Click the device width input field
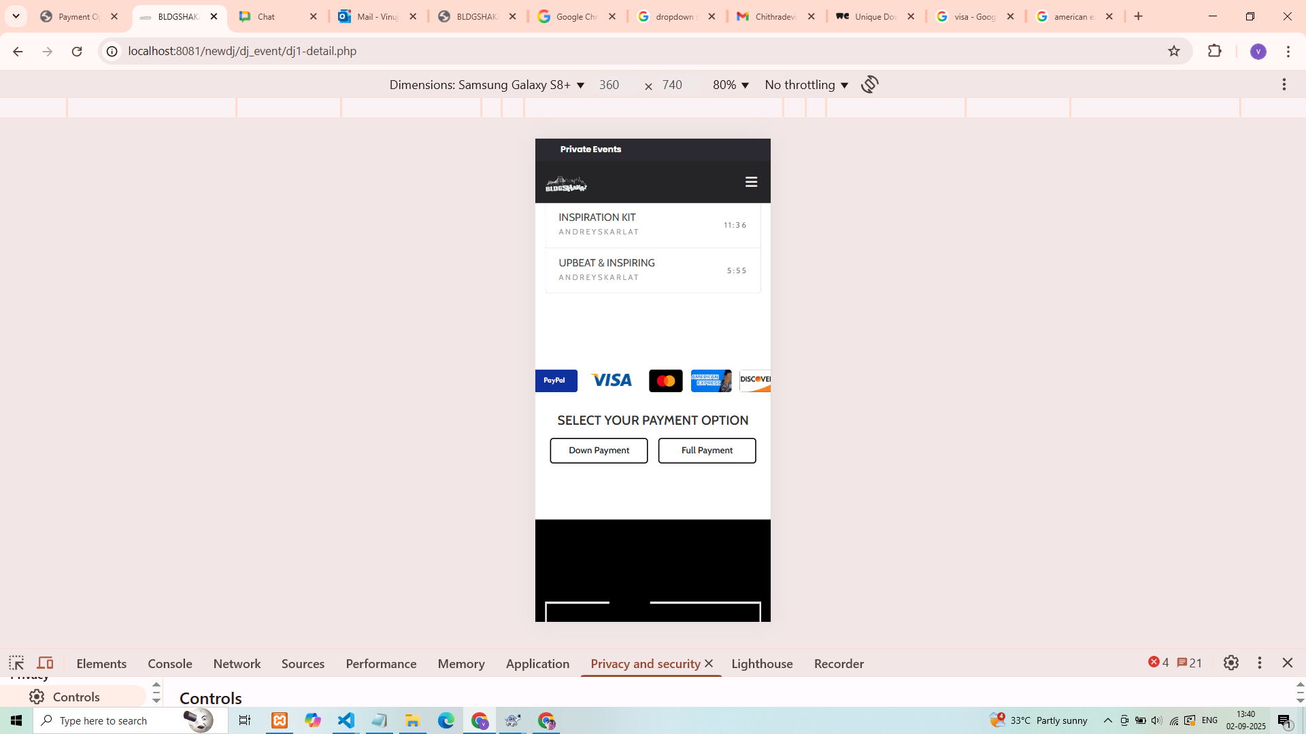 click(x=609, y=85)
